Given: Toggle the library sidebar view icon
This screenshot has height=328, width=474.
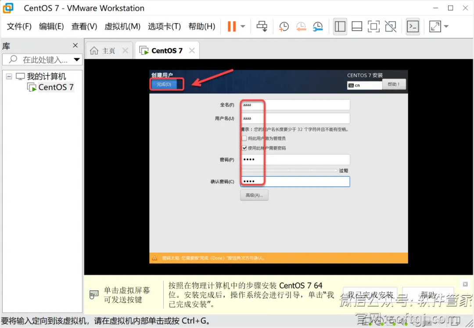Looking at the screenshot, I should coord(340,27).
